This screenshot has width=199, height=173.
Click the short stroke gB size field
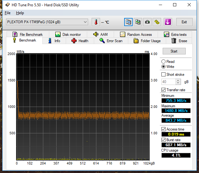[x=168, y=82]
